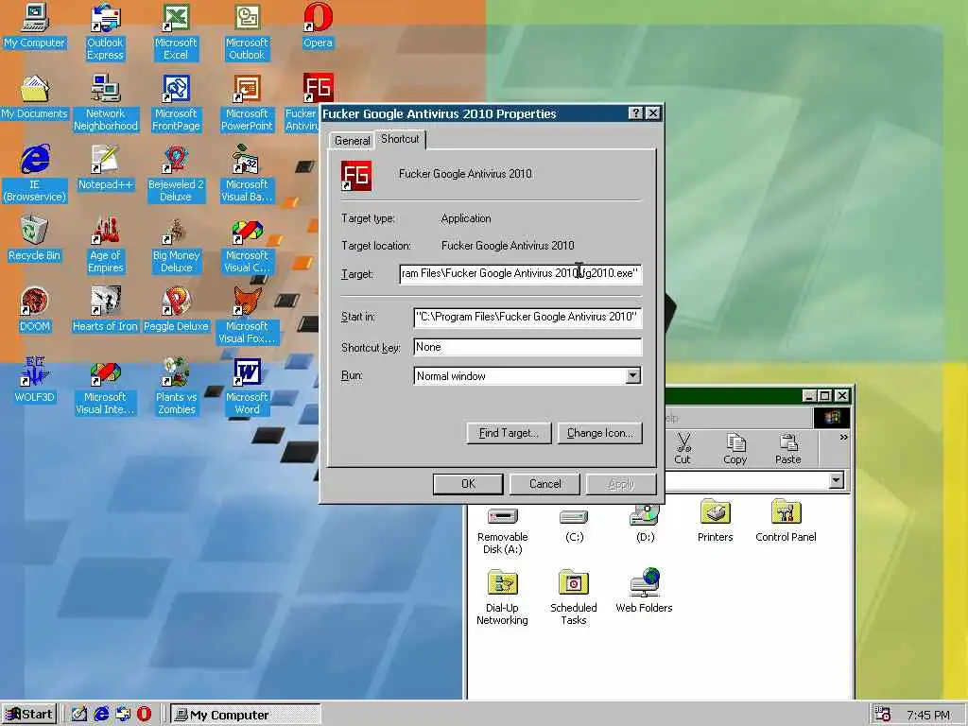Select the Microsoft Outlook desktop shortcut
Image resolution: width=968 pixels, height=726 pixels.
pos(247,32)
